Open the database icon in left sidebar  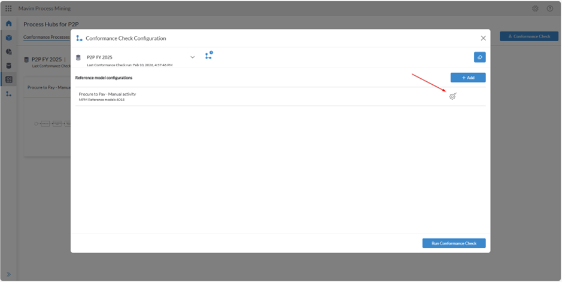click(8, 66)
